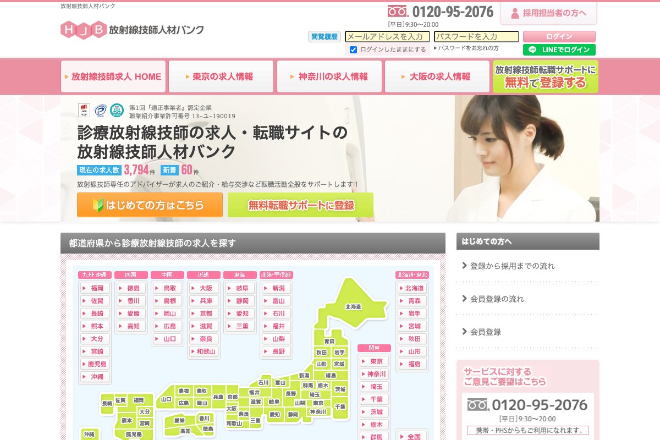Click the green circular certification badge

click(117, 111)
